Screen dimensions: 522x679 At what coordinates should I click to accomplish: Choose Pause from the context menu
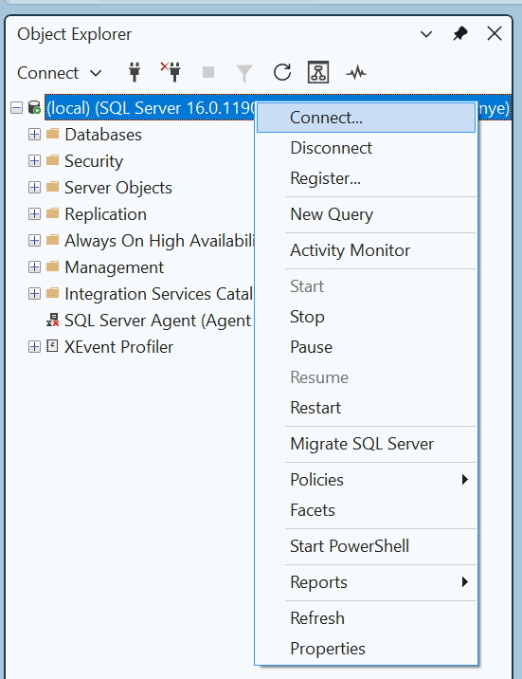[367, 347]
